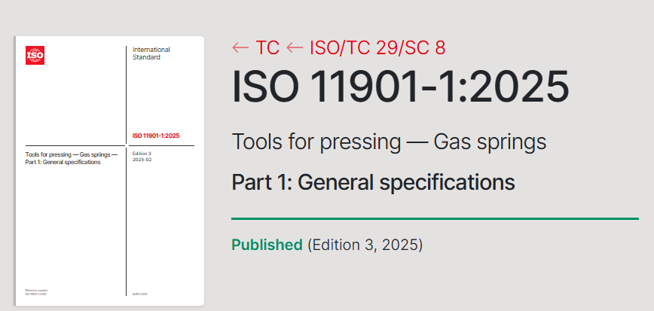This screenshot has height=311, width=654.
Task: Click the horizontal black line on the cover
Action: tap(110, 145)
